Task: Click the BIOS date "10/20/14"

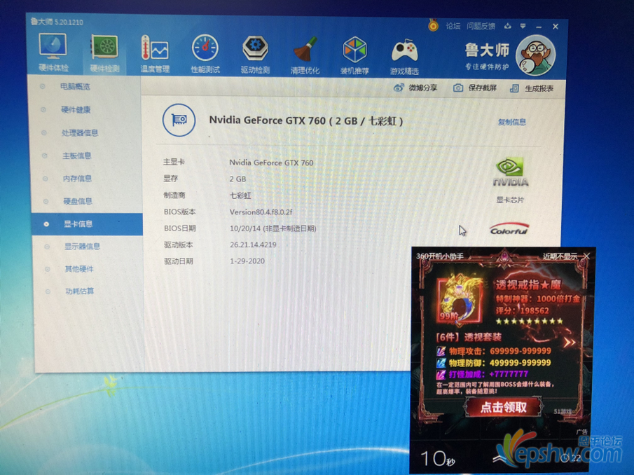Action: [246, 228]
